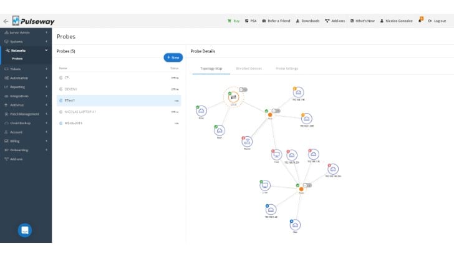Screen dimensions: 454x256
Task: Click the Account sidebar icon
Action: pyautogui.click(x=6, y=132)
